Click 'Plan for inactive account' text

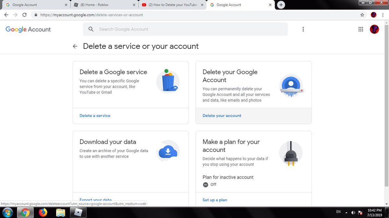pos(228,177)
